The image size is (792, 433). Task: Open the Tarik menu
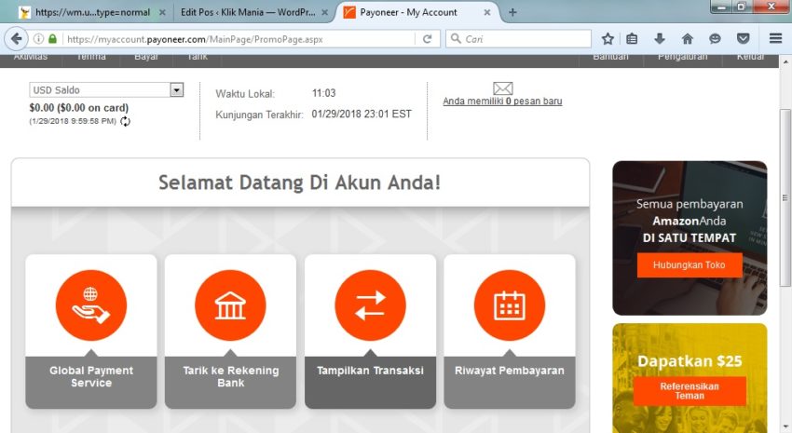pos(198,58)
